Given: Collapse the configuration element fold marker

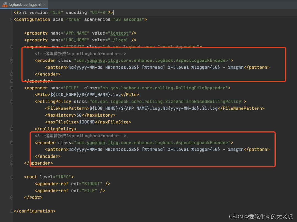Looking at the screenshot, I should pos(12,19).
